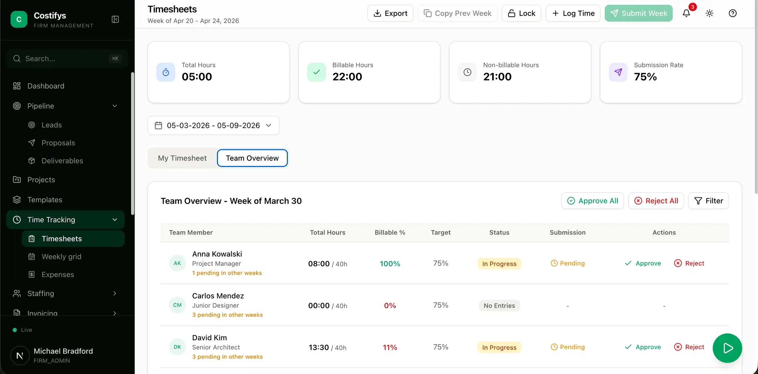Open Projects in sidebar
The height and width of the screenshot is (374, 758).
(66, 180)
